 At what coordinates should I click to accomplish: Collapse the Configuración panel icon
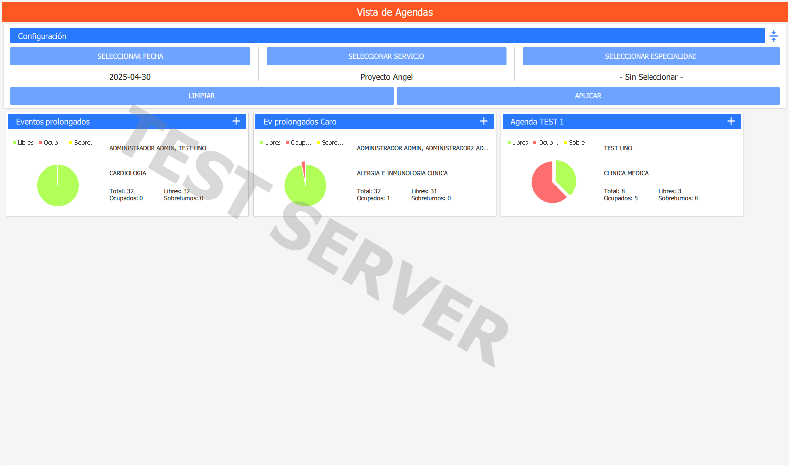tap(774, 36)
